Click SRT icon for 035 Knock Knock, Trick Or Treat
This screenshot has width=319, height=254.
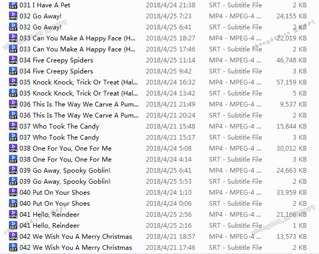tap(13, 93)
